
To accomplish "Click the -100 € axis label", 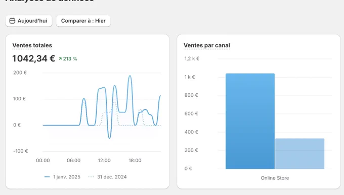I will (20, 151).
